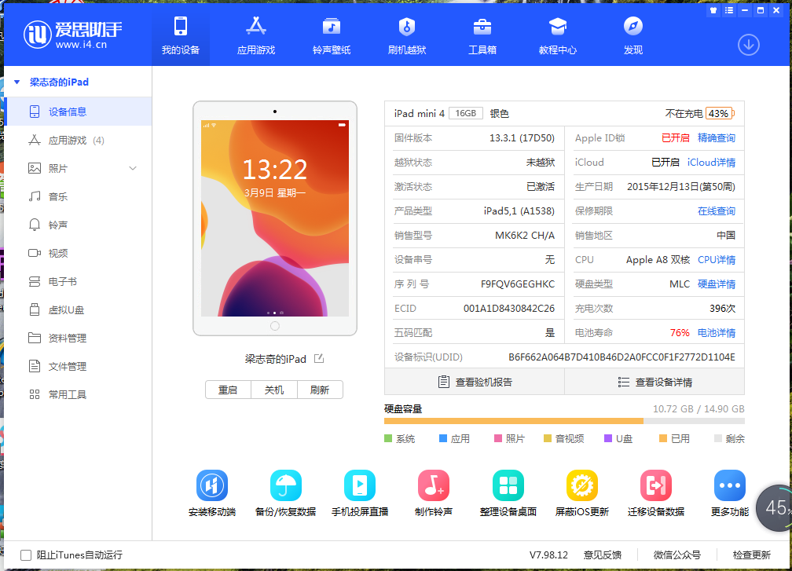Image resolution: width=792 pixels, height=571 pixels.
Task: Open More Functions (更多功能) icon
Action: coord(729,486)
